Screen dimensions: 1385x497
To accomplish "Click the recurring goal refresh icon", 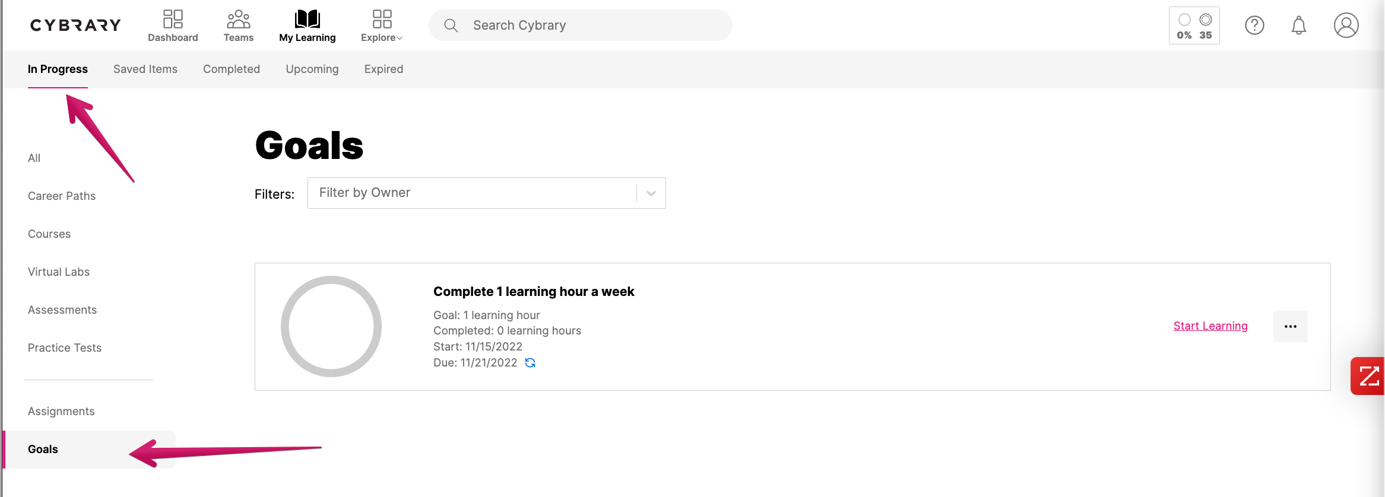I will coord(530,363).
